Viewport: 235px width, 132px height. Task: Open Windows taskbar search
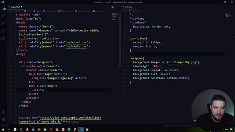click(x=9, y=129)
